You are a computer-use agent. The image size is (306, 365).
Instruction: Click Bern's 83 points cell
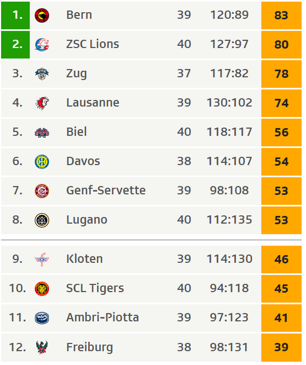coord(281,15)
